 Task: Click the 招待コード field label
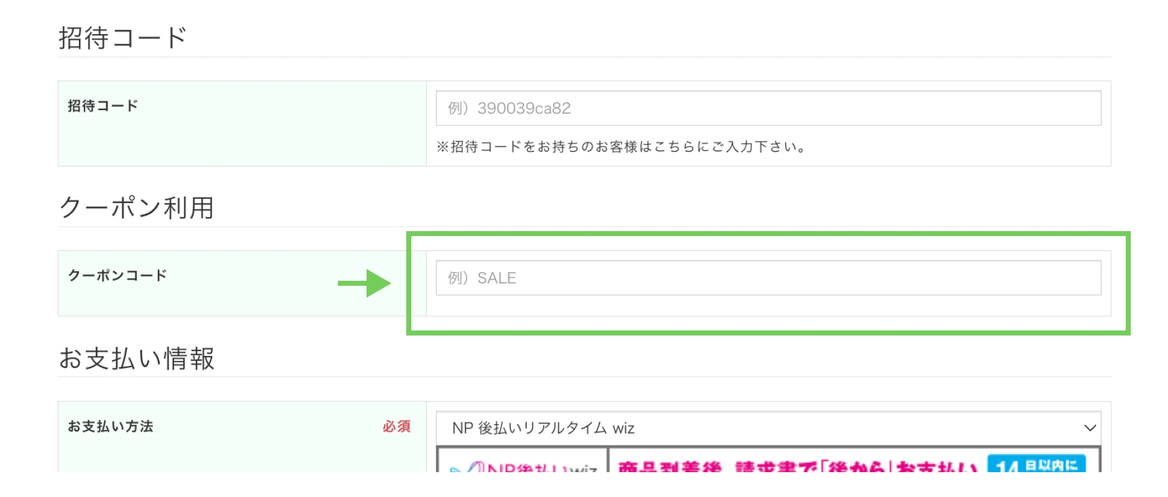point(103,106)
